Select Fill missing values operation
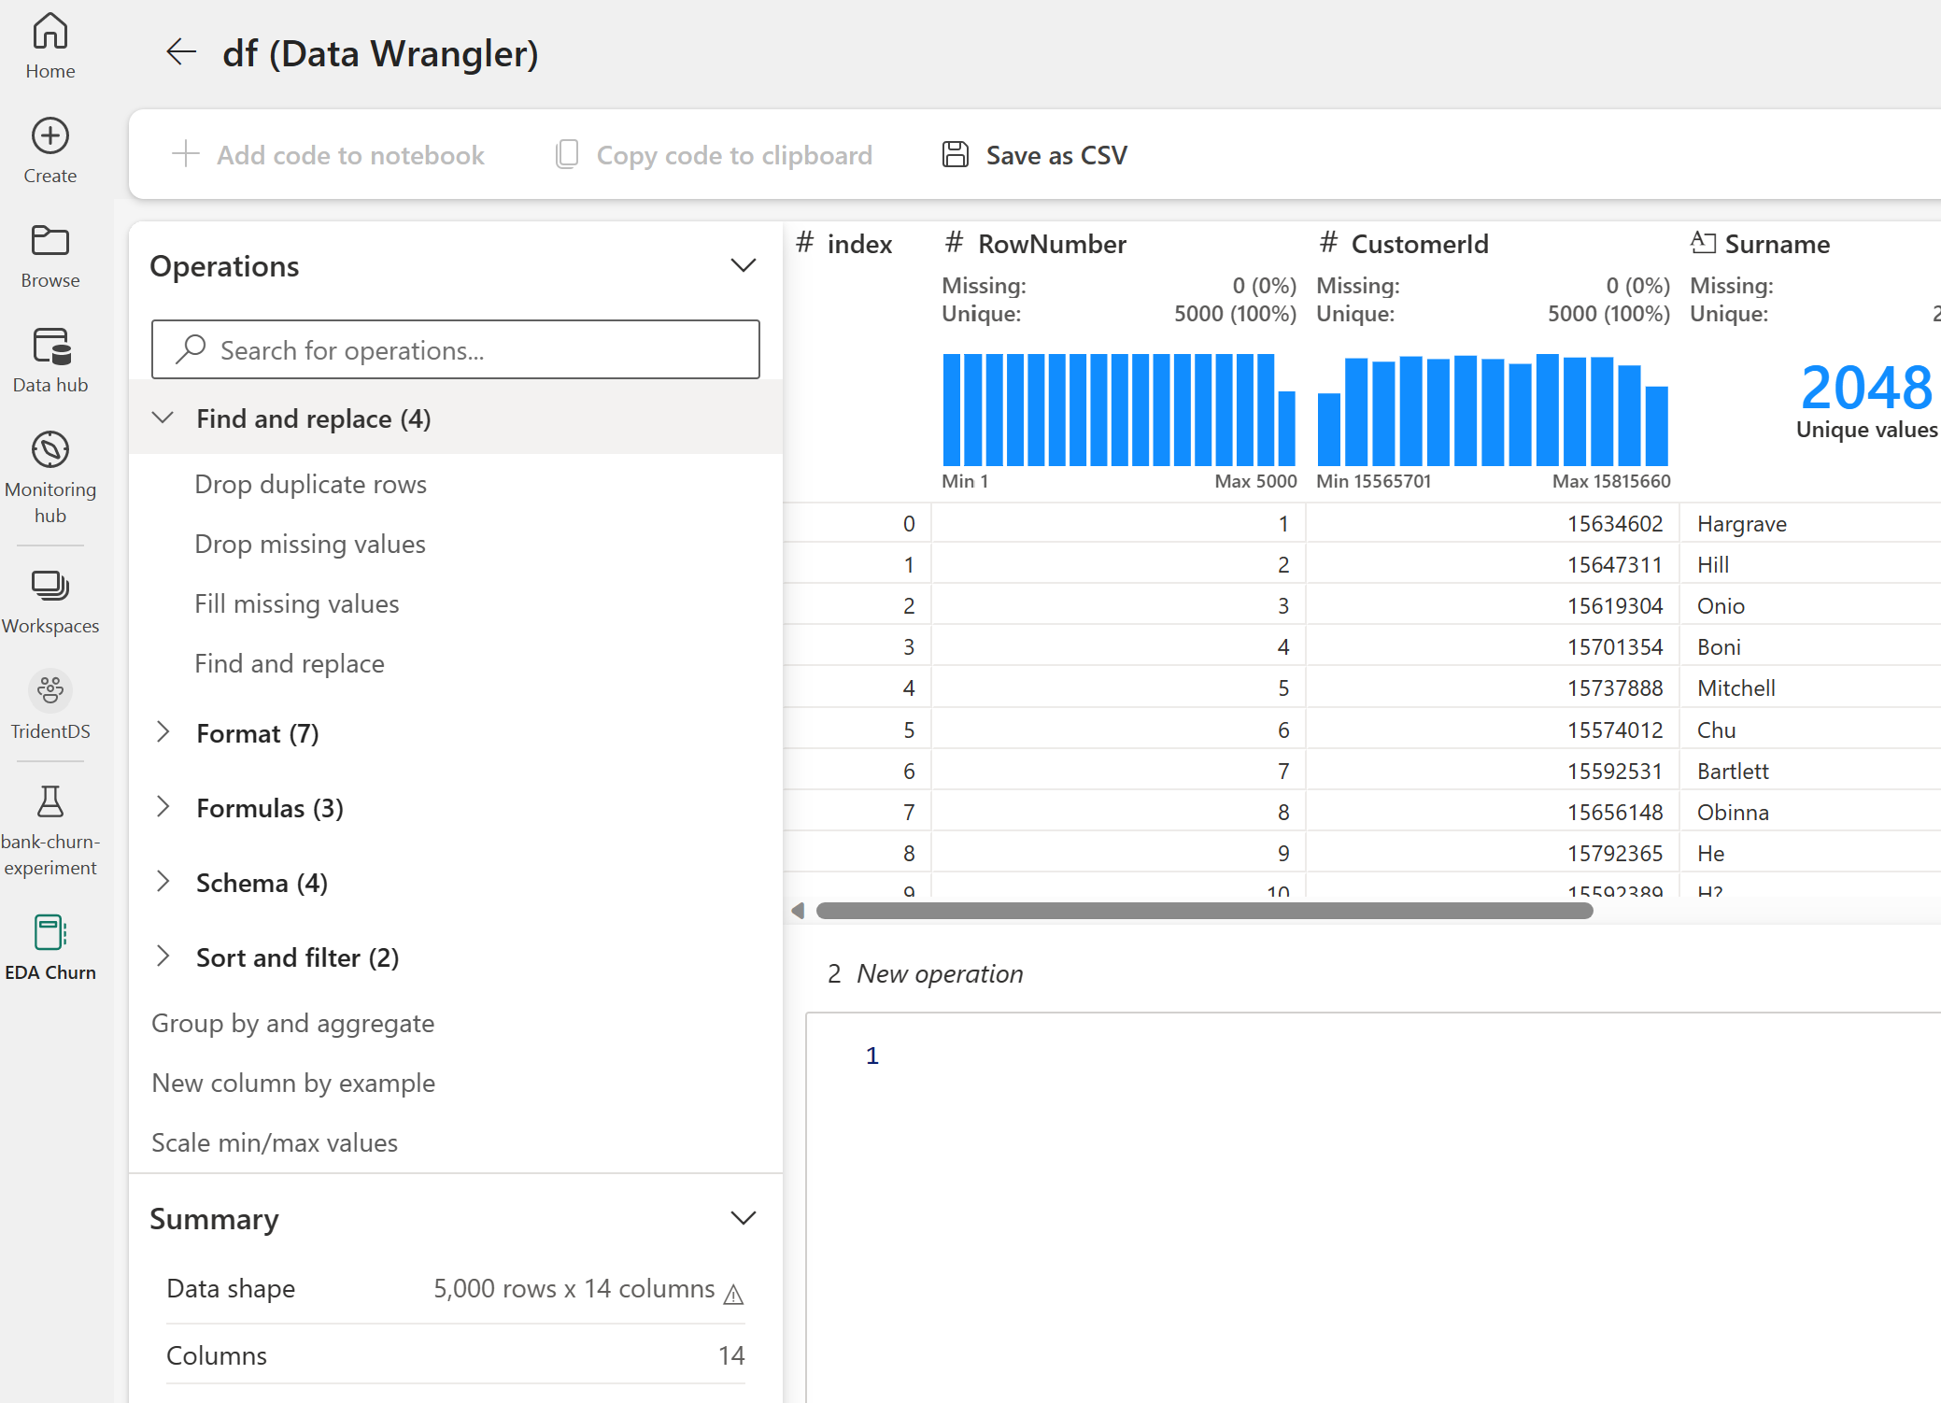This screenshot has width=1941, height=1403. point(297,602)
